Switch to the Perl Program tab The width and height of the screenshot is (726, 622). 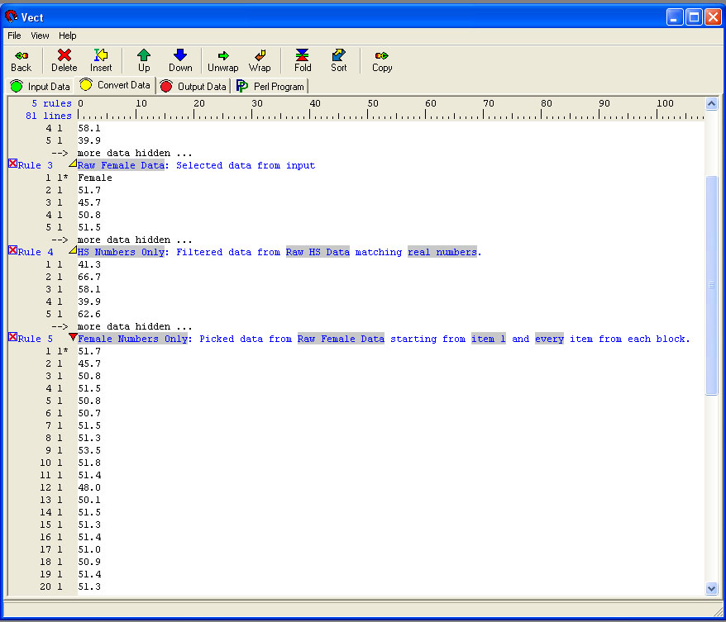point(271,86)
